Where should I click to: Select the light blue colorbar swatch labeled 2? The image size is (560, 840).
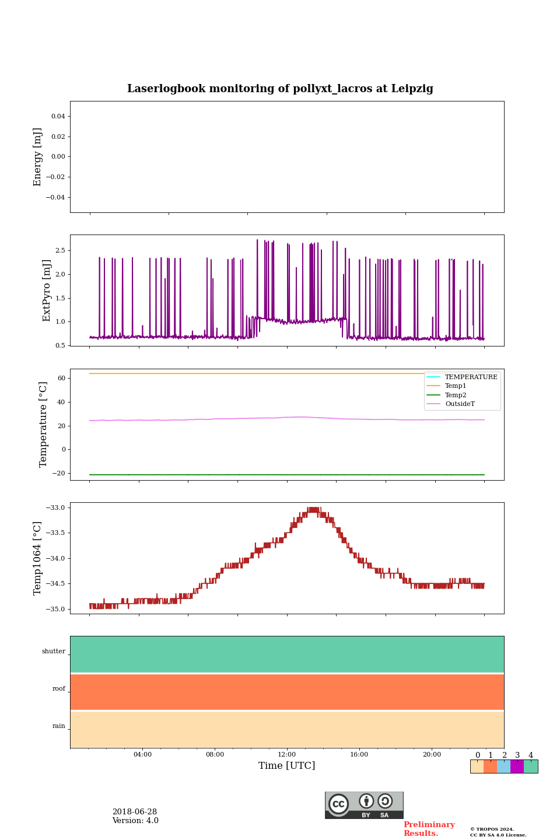click(504, 766)
